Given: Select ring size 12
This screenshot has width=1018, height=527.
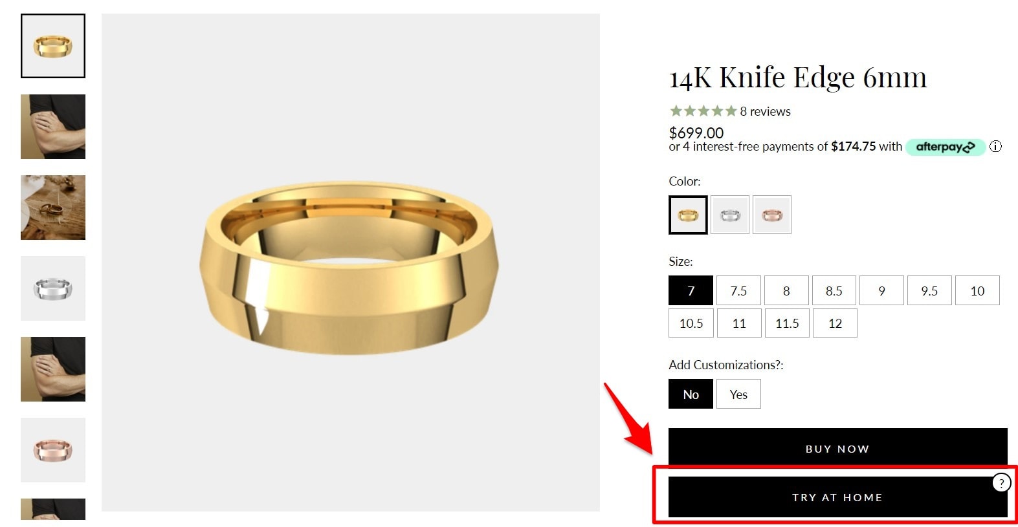Looking at the screenshot, I should pyautogui.click(x=835, y=323).
